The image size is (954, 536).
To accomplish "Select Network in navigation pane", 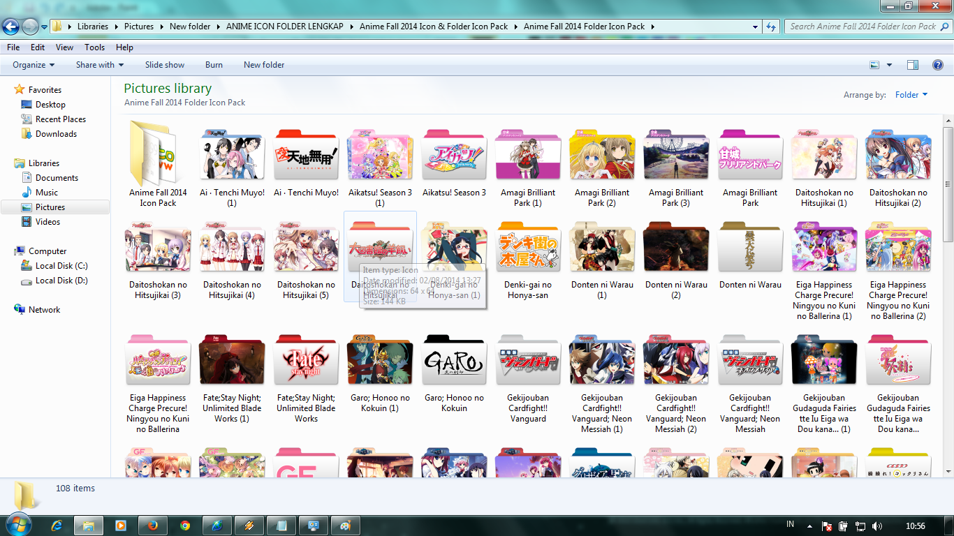I will [44, 310].
